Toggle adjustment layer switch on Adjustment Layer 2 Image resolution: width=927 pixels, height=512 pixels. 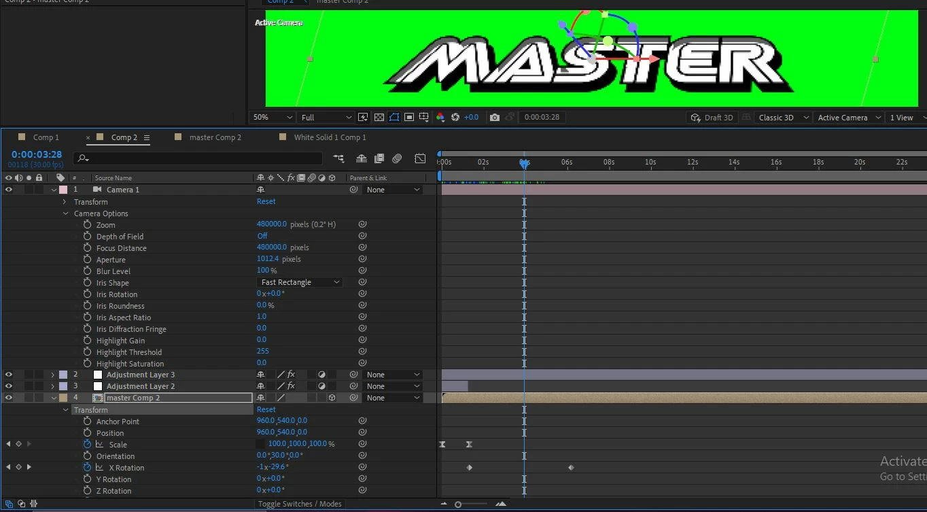coord(321,386)
